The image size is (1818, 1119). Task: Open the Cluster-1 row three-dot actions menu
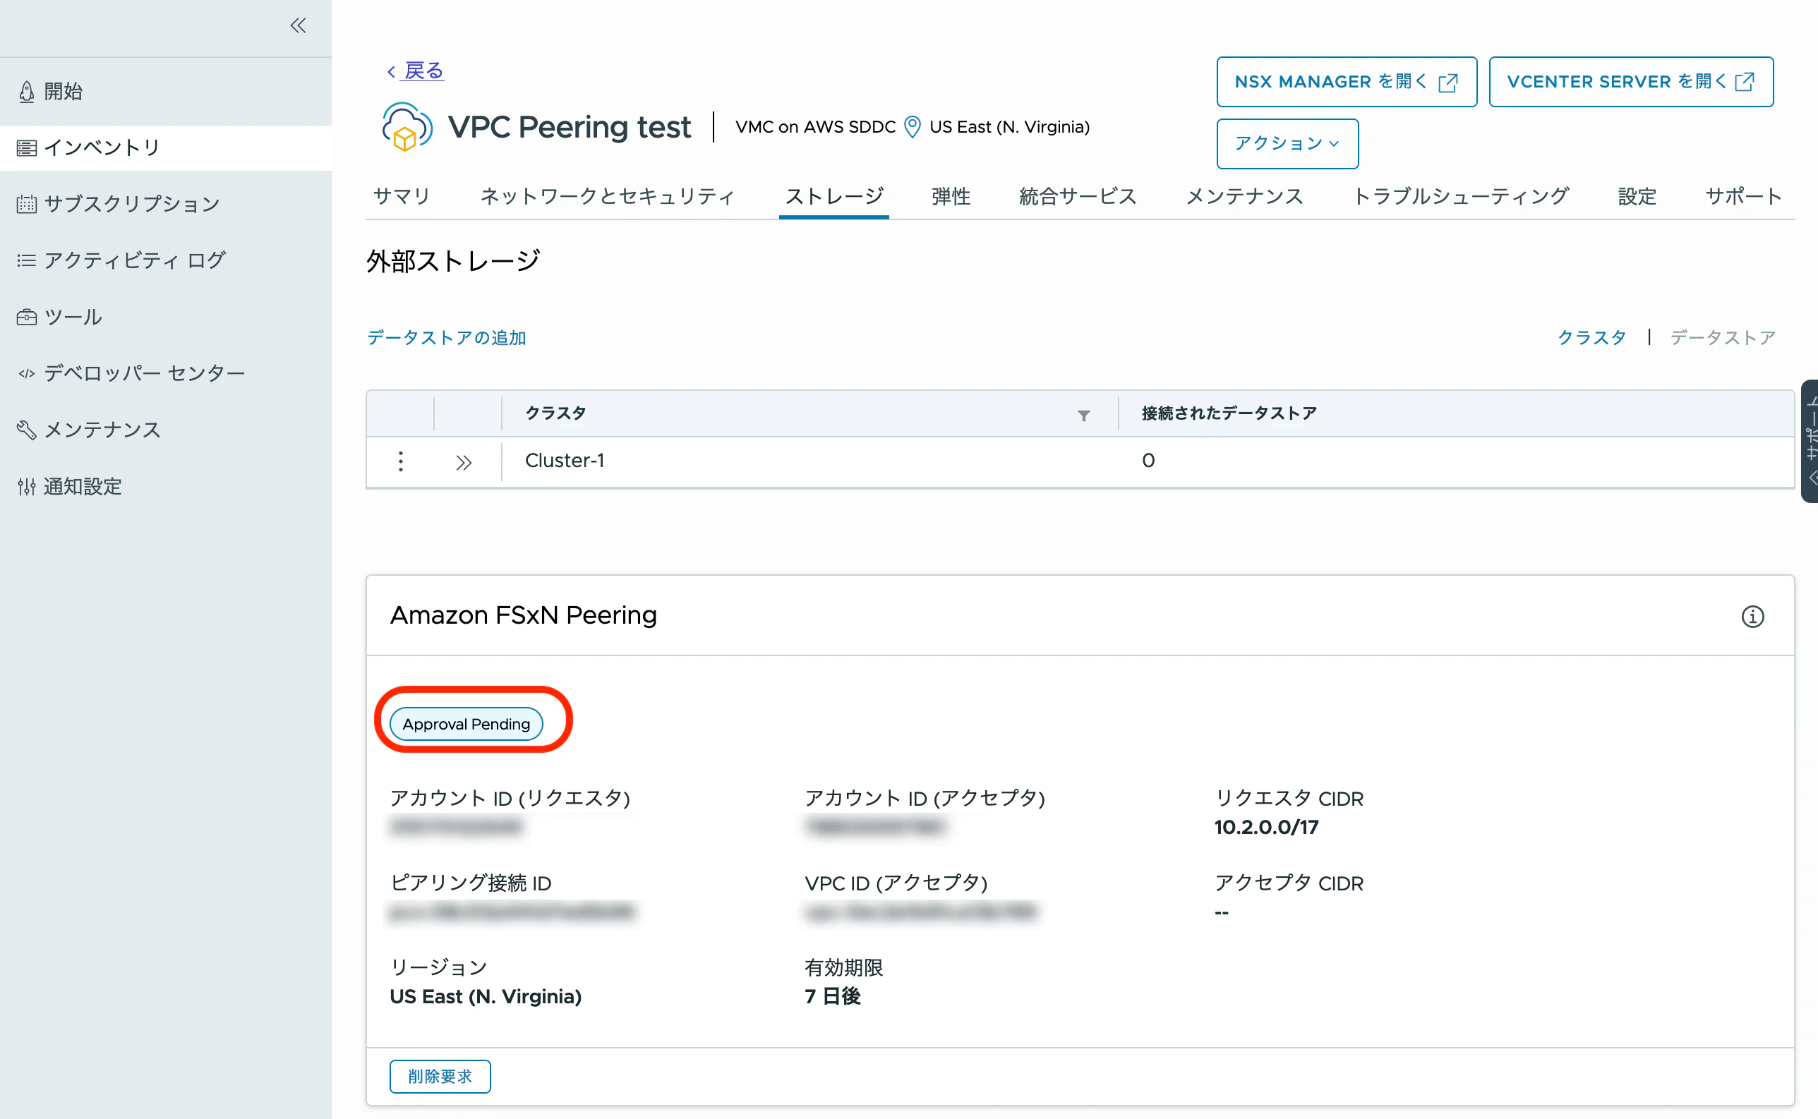[x=400, y=462]
